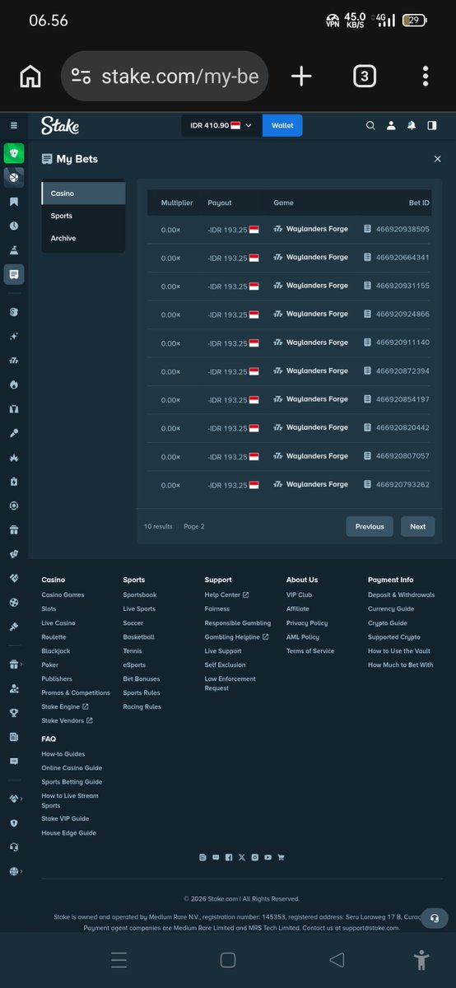Open the IDR 410.90 balance dropdown
Viewport: 456px width, 988px height.
point(221,125)
